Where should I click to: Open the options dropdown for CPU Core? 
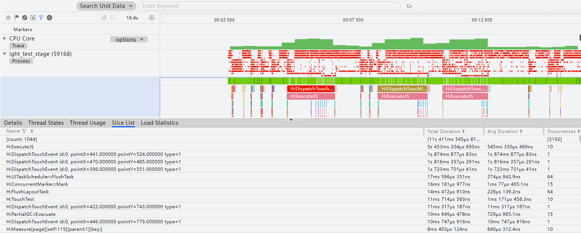click(129, 39)
